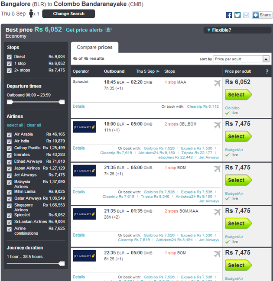Click the price alerts bell icon
This screenshot has width=273, height=281.
(108, 29)
